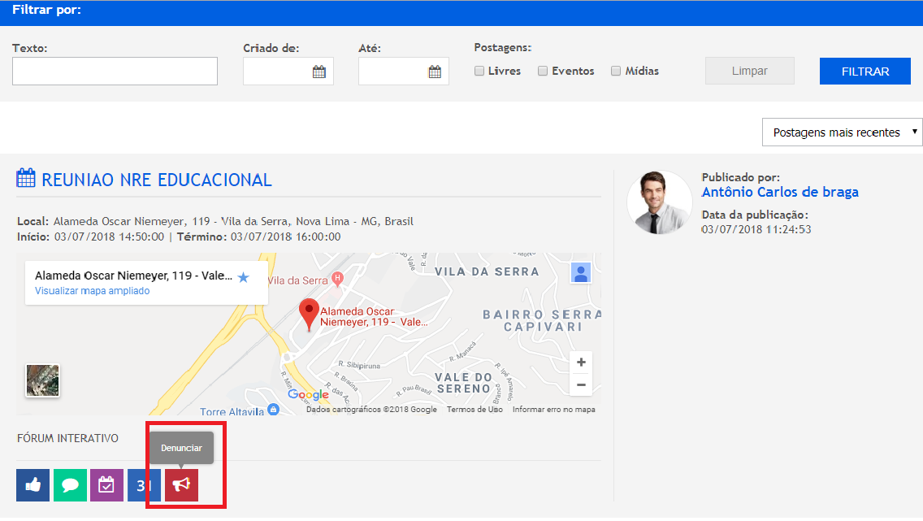The height and width of the screenshot is (521, 923).
Task: Check the Eventos filter checkbox
Action: coord(543,71)
